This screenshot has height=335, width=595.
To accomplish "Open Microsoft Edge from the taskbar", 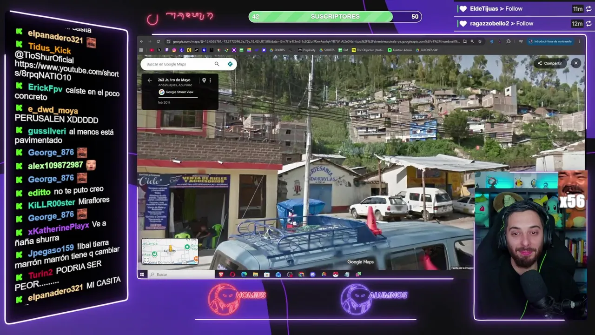I will coord(244,275).
